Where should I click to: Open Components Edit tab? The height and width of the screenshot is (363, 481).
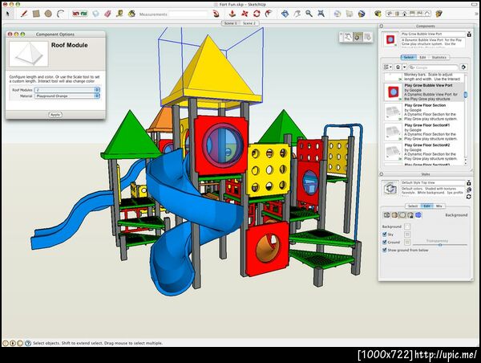[x=422, y=58]
